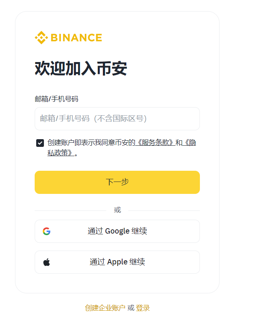Click the 和 text between the two policy links
The height and width of the screenshot is (313, 265).
179,143
